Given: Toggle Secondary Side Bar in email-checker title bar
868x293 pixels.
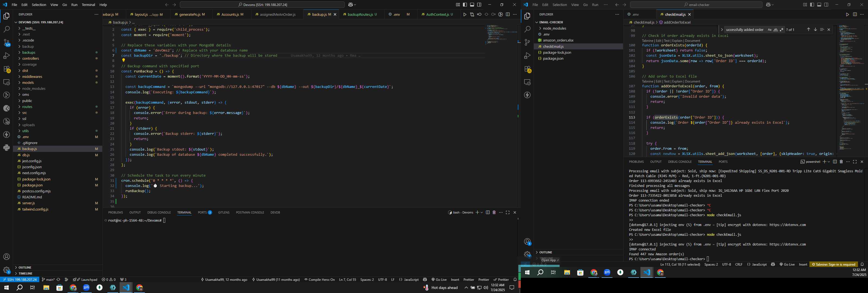Looking at the screenshot, I should (826, 5).
